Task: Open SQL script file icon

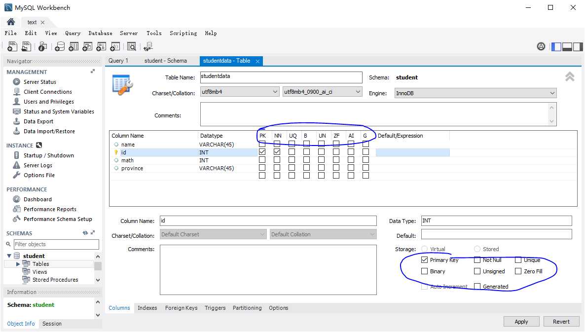Action: pos(27,47)
